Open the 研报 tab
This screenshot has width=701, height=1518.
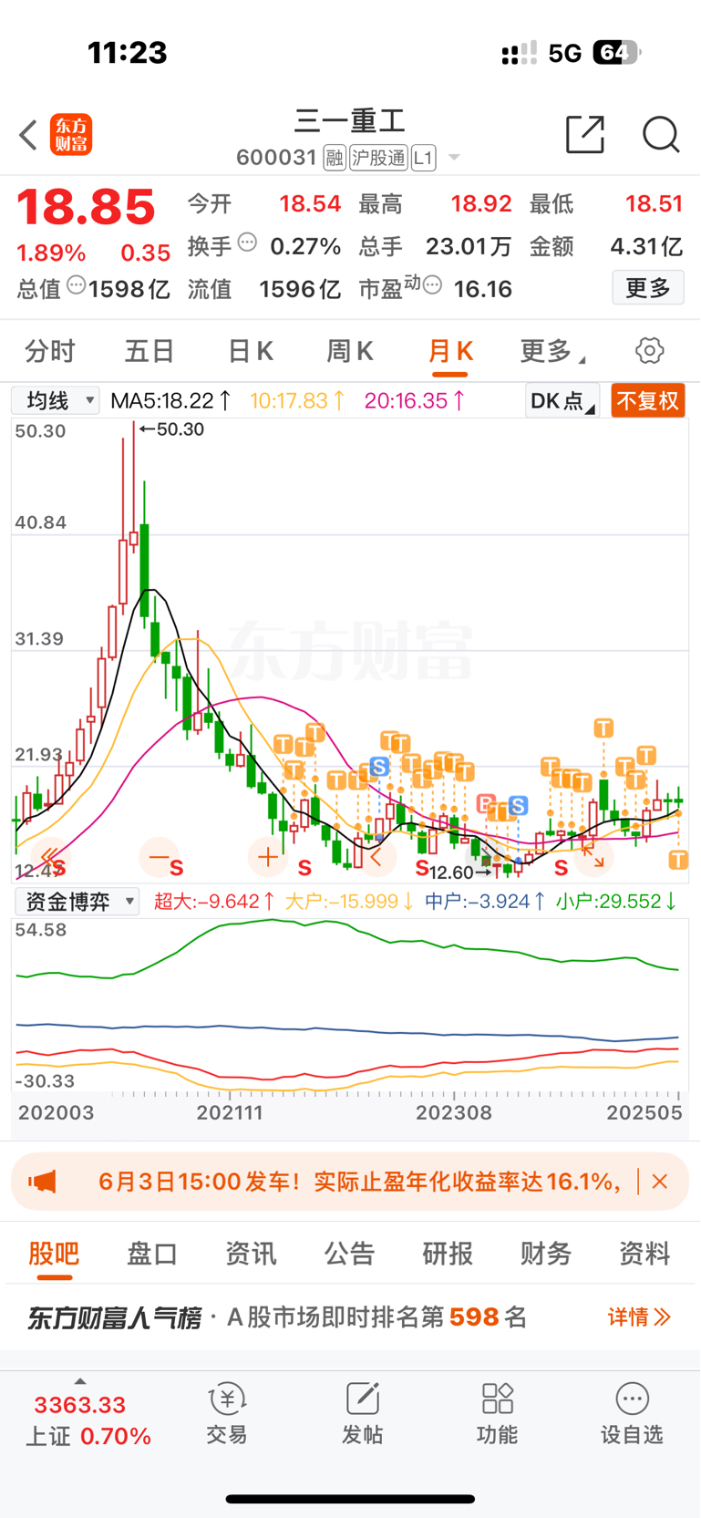pyautogui.click(x=448, y=1254)
